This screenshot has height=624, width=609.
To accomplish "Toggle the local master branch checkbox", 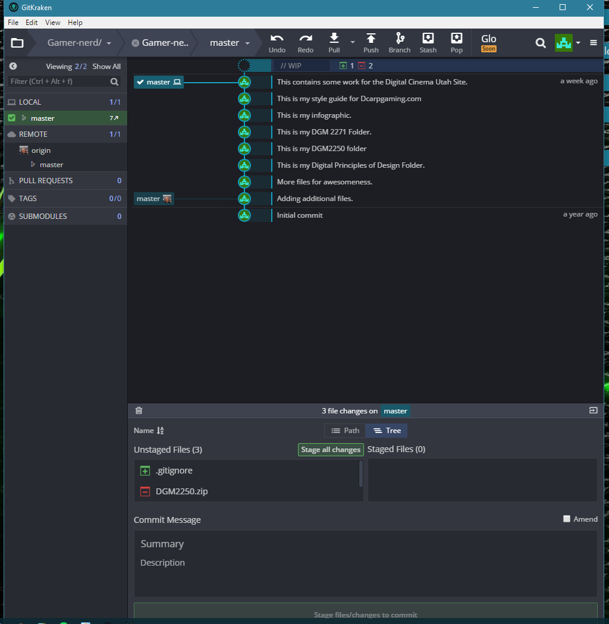I will tap(11, 118).
